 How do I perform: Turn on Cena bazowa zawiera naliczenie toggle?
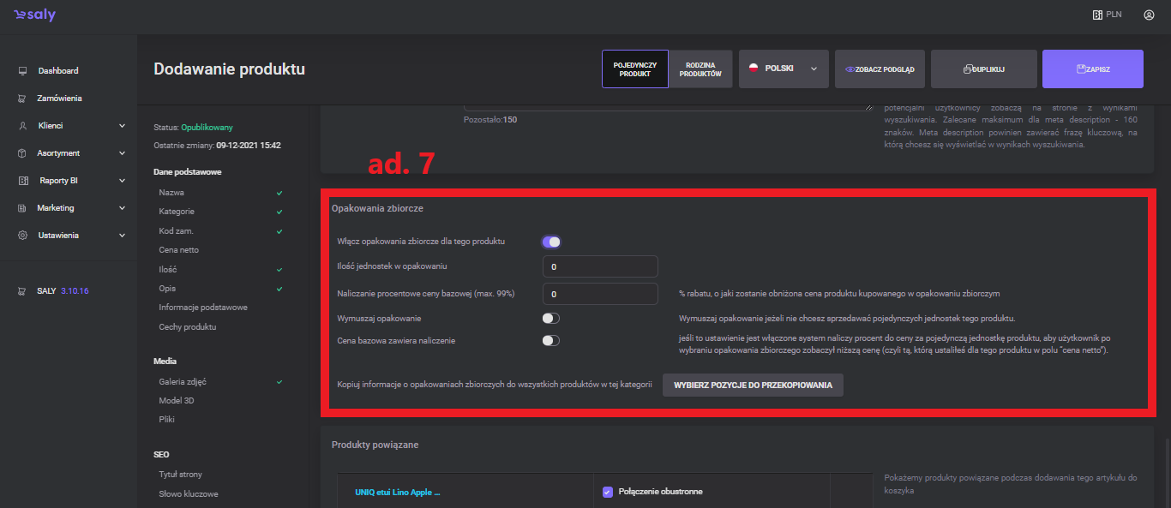pos(550,341)
